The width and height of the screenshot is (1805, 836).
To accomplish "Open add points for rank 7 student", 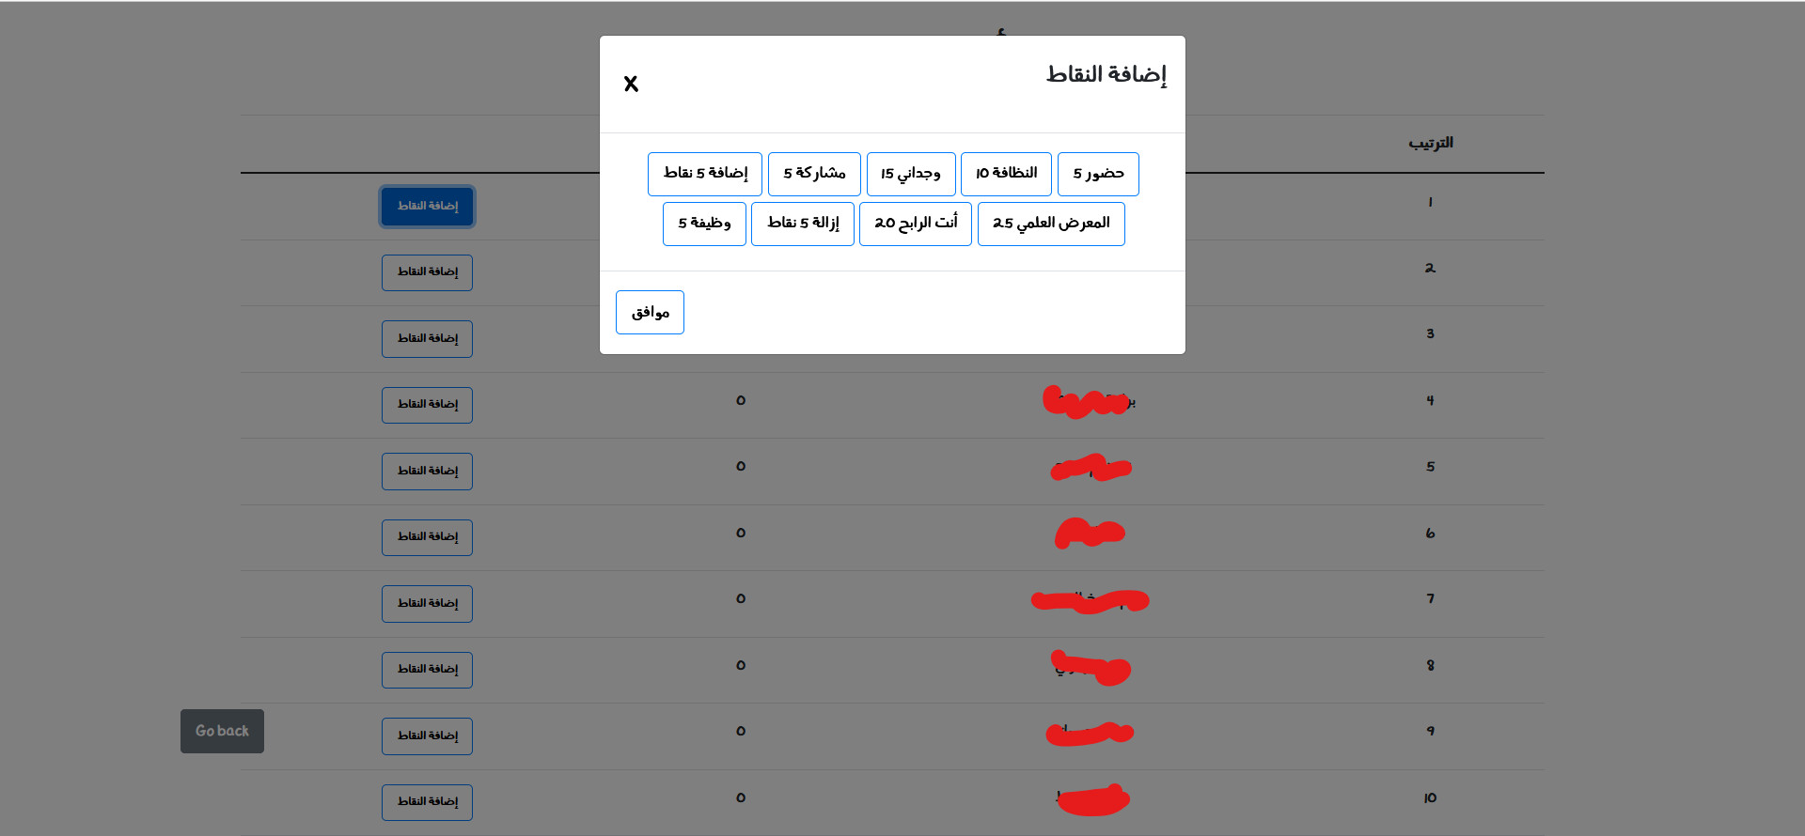I will tap(427, 603).
